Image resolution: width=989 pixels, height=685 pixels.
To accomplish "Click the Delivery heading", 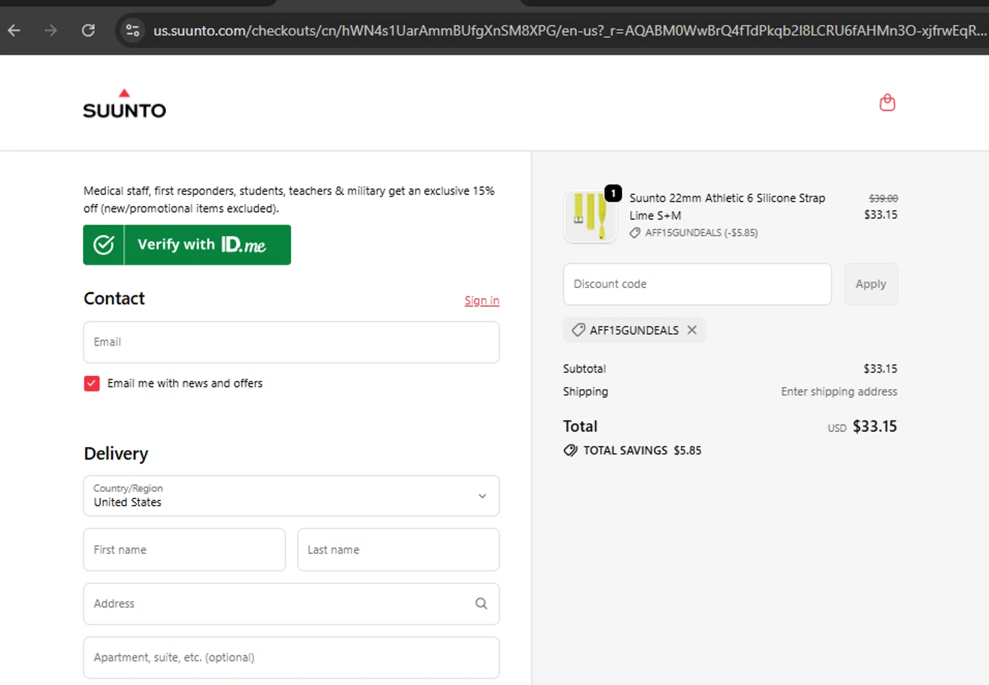I will point(116,454).
